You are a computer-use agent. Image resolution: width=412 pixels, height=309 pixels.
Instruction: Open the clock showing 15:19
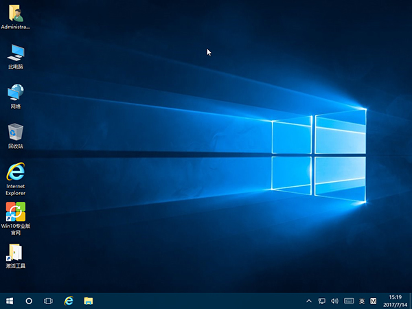[x=395, y=301]
